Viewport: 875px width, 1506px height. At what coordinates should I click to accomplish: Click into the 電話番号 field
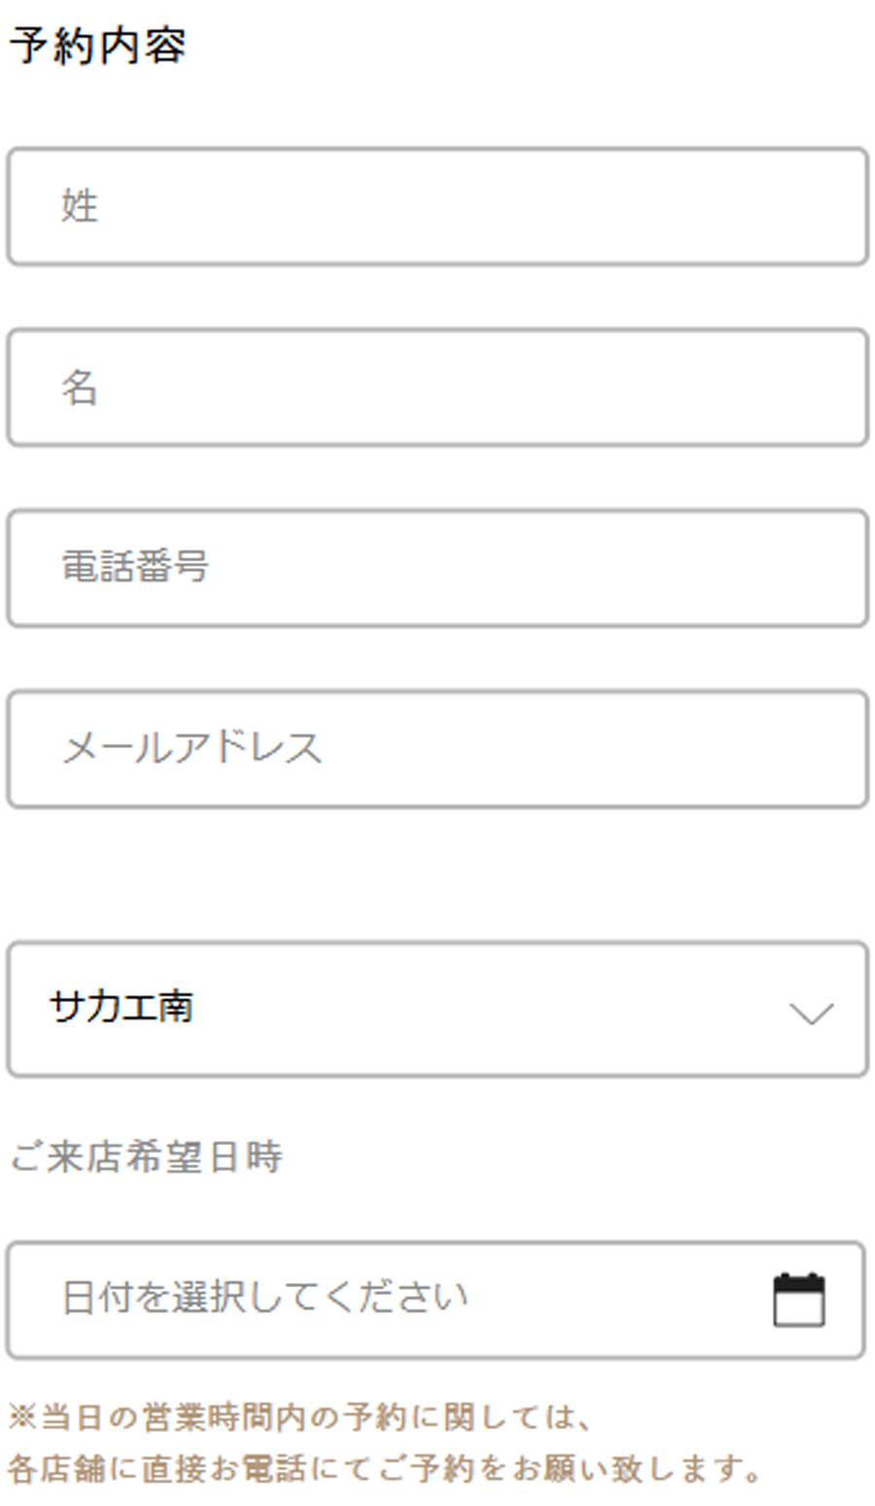point(437,568)
